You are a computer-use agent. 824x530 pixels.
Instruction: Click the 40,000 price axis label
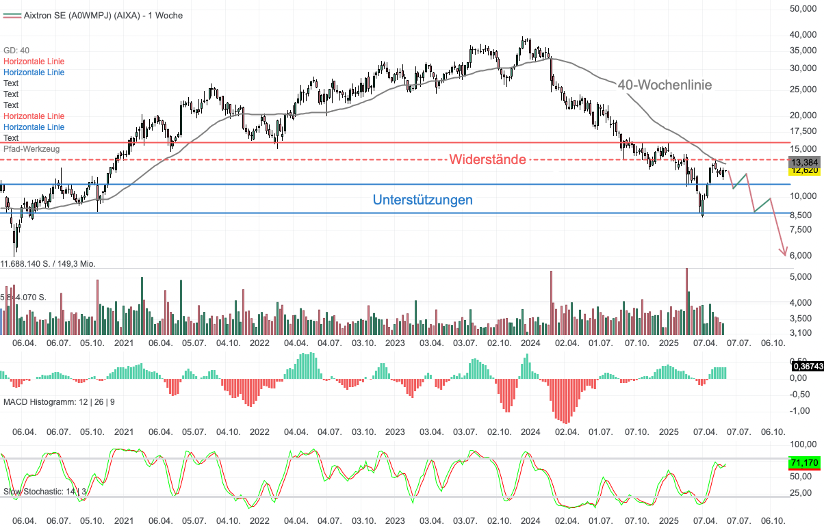point(805,35)
